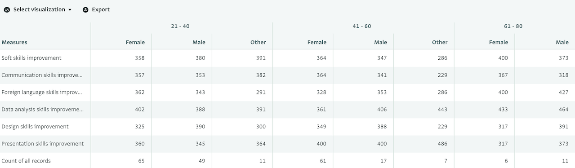The width and height of the screenshot is (575, 168).
Task: Click value 380 in Soft skills row
Action: (200, 58)
